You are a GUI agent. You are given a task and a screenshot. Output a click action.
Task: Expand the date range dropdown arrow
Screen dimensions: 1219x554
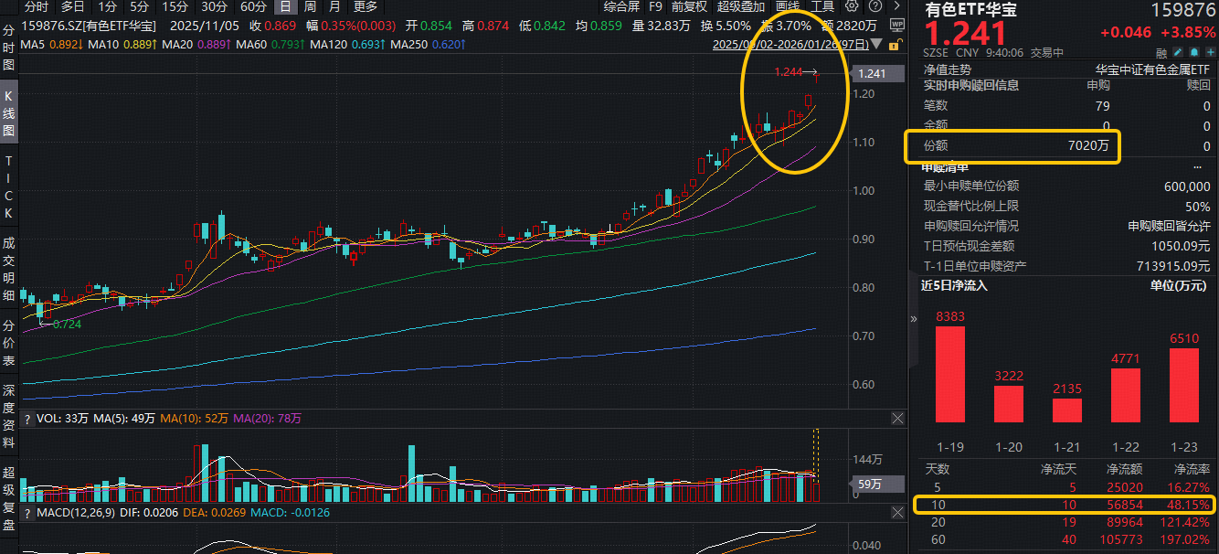tap(877, 44)
